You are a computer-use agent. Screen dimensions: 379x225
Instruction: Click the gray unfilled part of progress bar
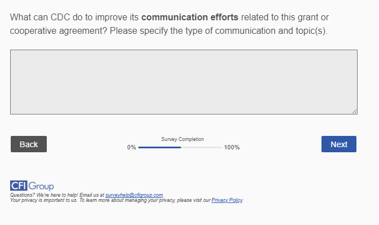point(201,147)
